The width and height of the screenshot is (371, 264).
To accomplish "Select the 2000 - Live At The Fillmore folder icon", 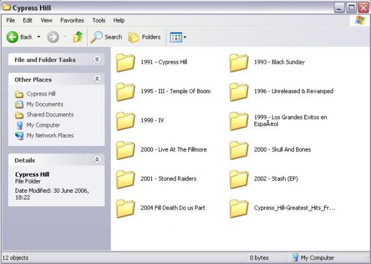I will click(x=125, y=151).
